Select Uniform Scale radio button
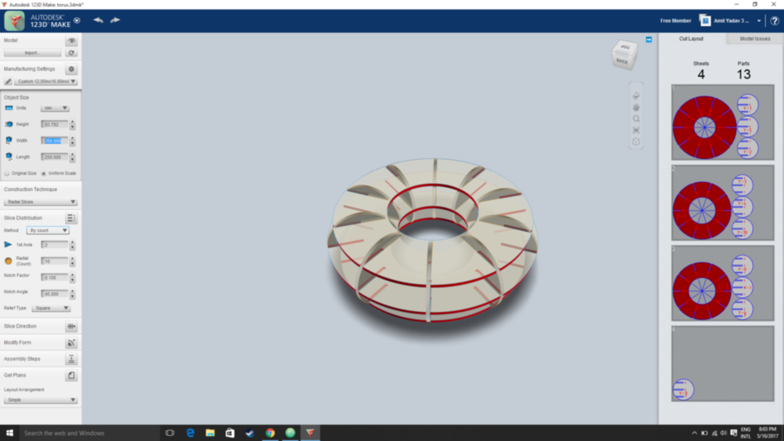Image resolution: width=784 pixels, height=441 pixels. click(43, 173)
